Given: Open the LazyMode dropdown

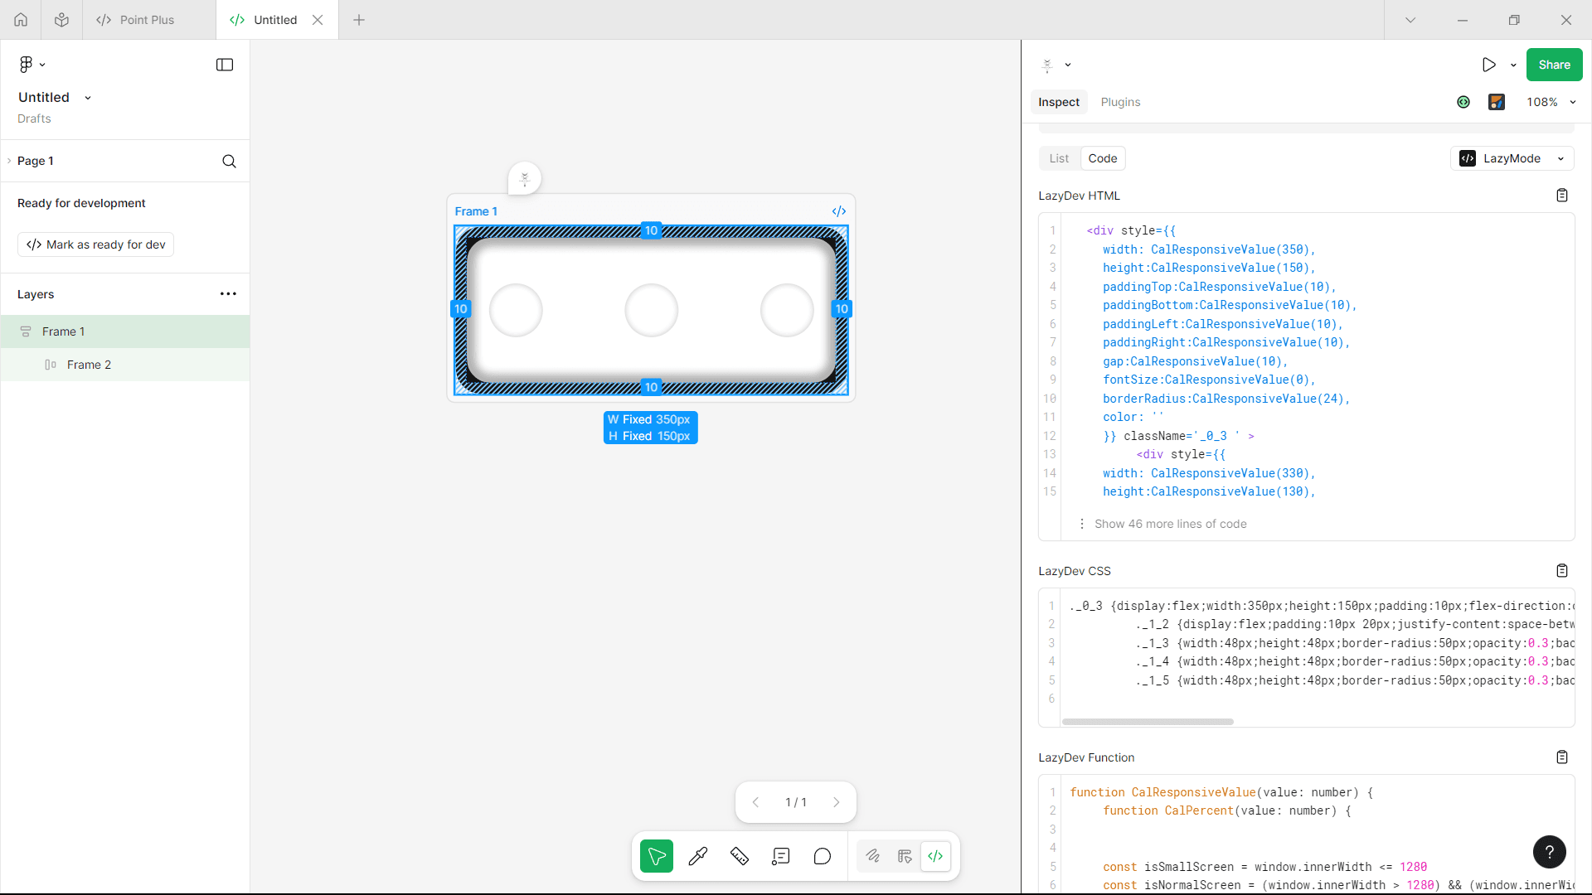Looking at the screenshot, I should 1512,157.
